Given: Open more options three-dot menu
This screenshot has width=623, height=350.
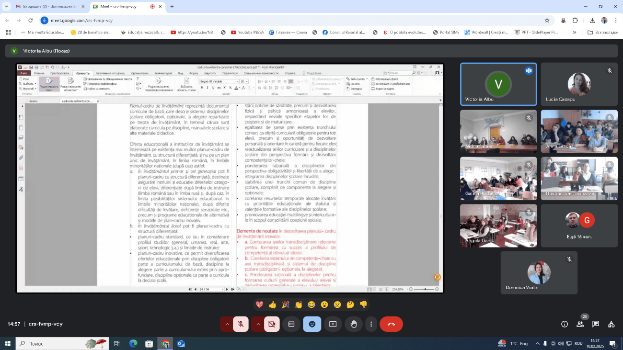Looking at the screenshot, I should point(371,324).
